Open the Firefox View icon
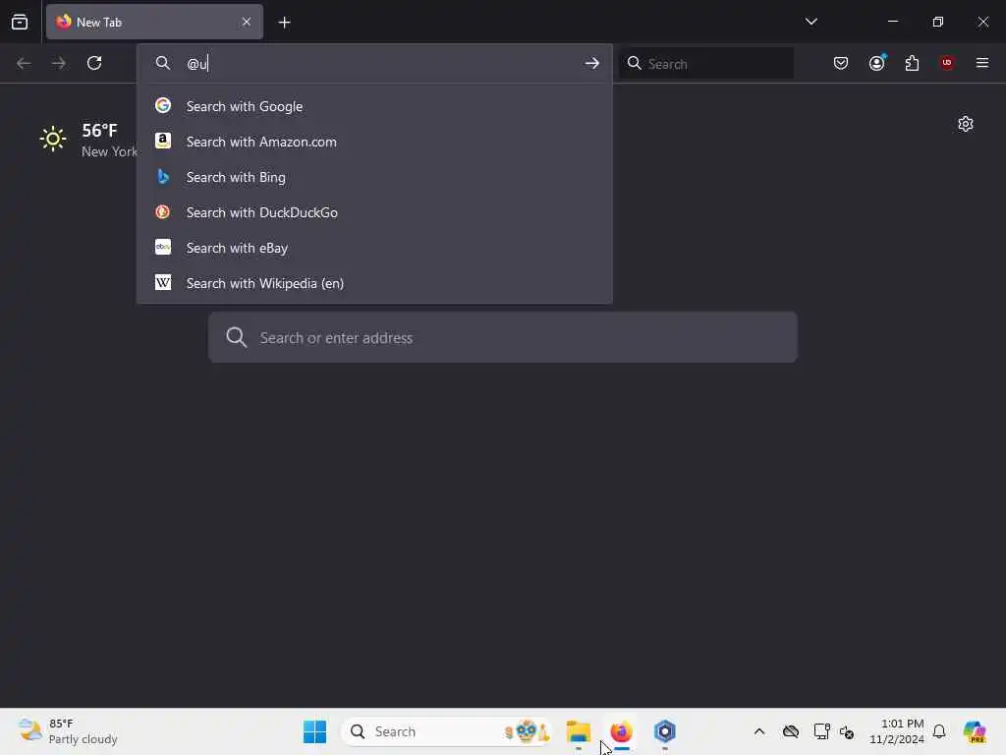 click(x=20, y=23)
